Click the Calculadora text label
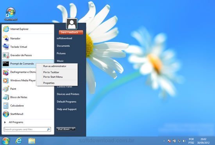Screen dimensions: 215x145 click(x=17, y=106)
